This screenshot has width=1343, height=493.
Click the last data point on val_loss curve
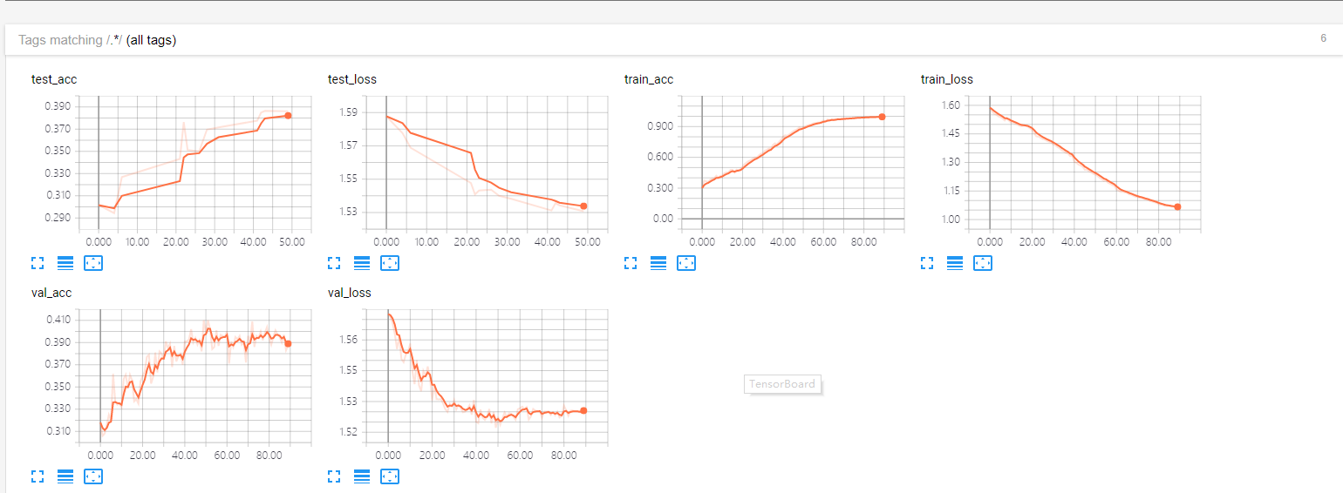click(583, 410)
